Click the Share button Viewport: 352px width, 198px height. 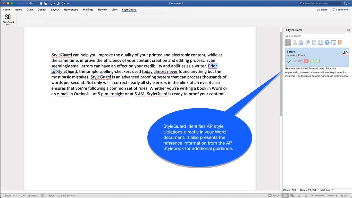322,10
